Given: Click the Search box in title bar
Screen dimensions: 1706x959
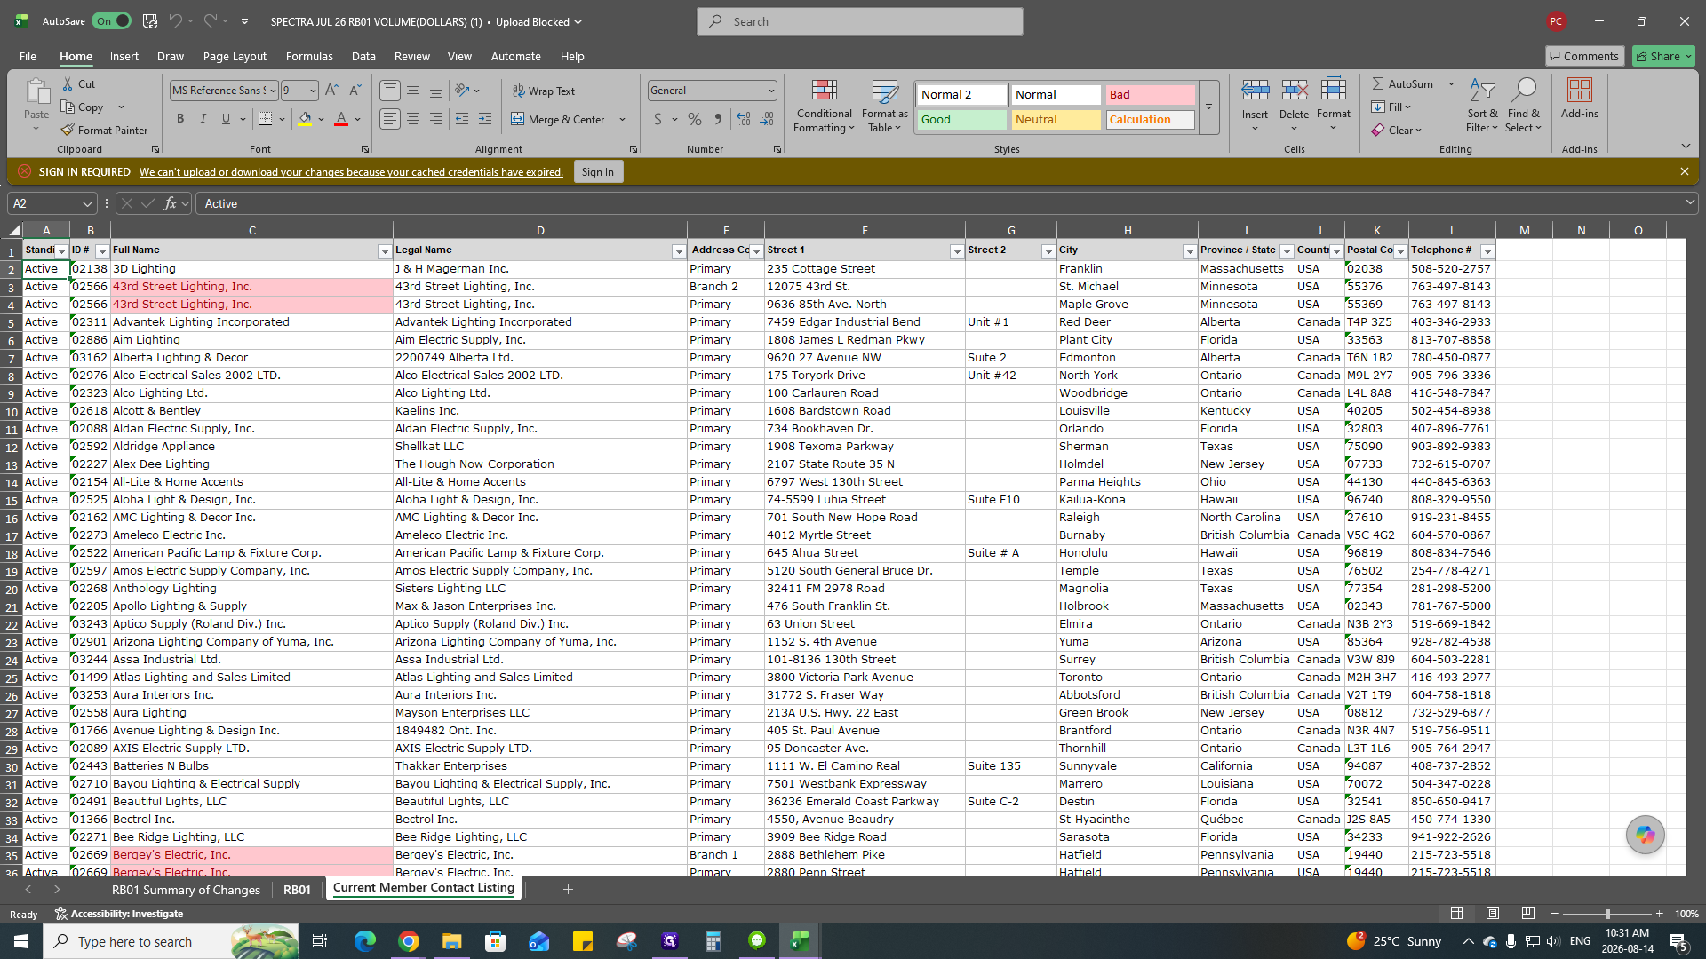Looking at the screenshot, I should tap(860, 21).
